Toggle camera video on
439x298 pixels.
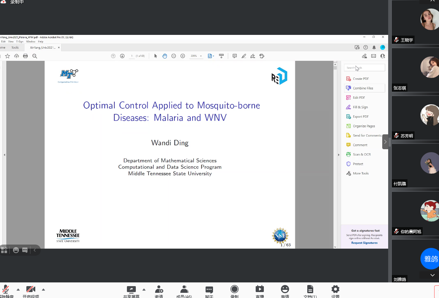point(30,290)
